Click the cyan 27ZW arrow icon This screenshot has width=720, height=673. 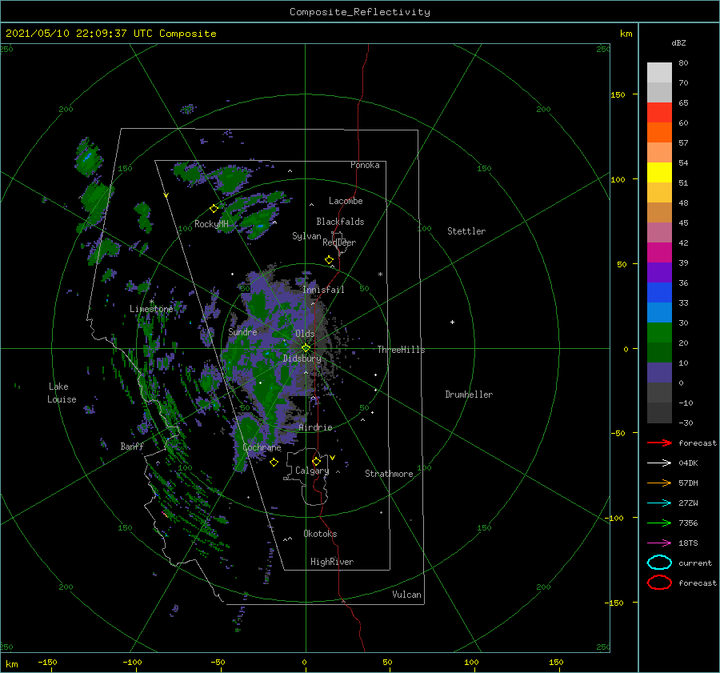point(659,503)
